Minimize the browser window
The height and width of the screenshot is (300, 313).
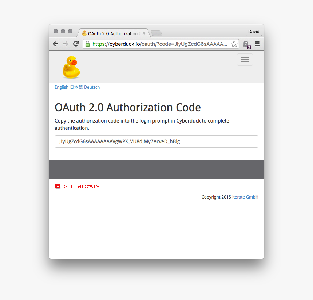(63, 31)
